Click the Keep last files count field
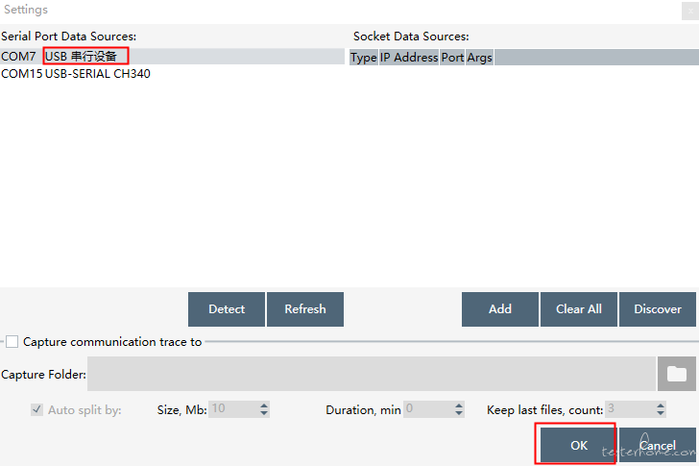The image size is (699, 466). pyautogui.click(x=630, y=409)
